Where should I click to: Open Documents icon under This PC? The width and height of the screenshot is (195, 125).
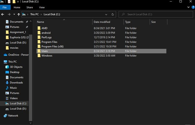pos(7,77)
